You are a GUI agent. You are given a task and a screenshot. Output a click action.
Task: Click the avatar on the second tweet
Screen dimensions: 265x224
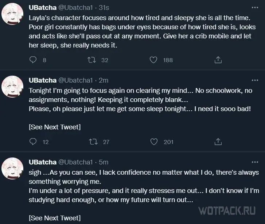click(12, 87)
